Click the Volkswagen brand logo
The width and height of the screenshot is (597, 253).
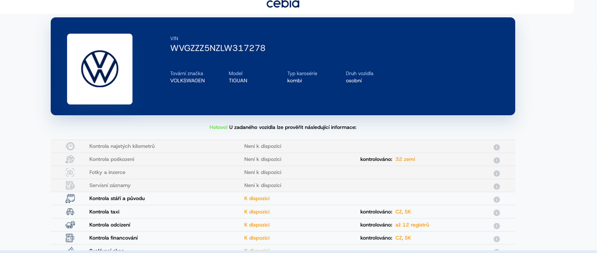click(100, 69)
